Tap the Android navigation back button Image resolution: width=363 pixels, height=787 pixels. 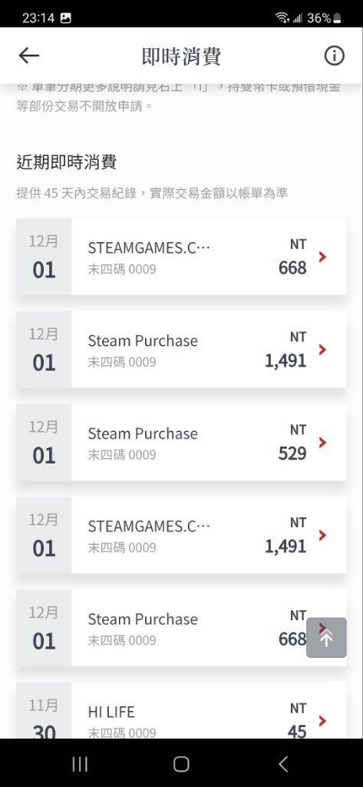[x=283, y=764]
